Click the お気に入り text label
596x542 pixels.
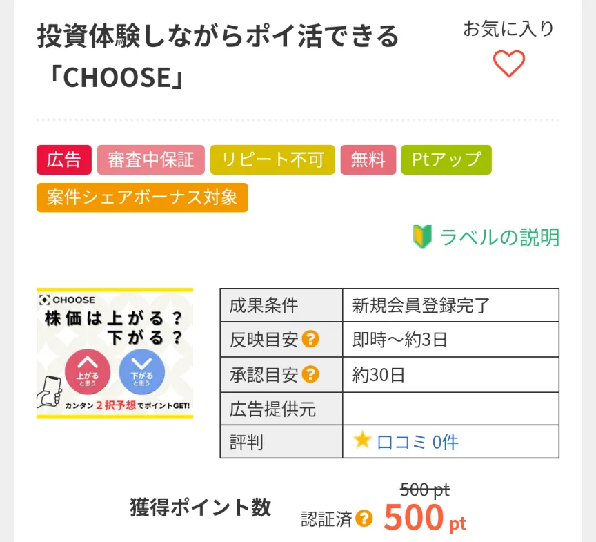508,29
